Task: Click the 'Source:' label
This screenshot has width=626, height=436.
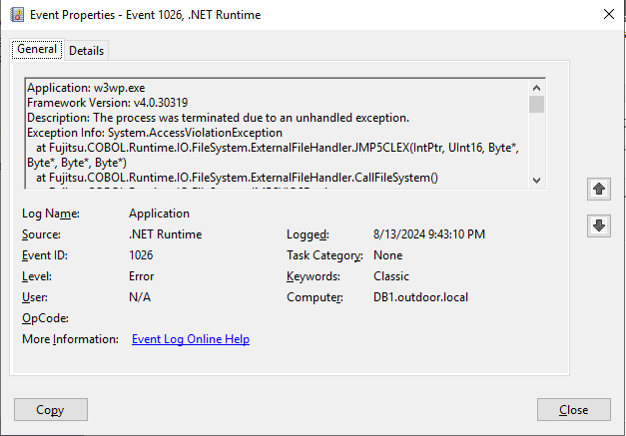Action: (x=41, y=234)
